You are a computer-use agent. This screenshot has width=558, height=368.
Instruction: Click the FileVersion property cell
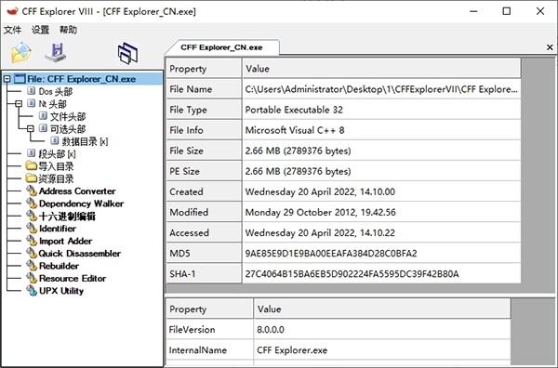coord(209,330)
